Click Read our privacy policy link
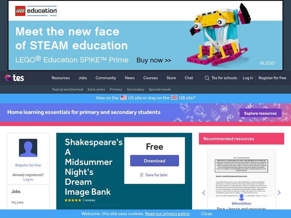This screenshot has height=218, width=291. [x=167, y=214]
